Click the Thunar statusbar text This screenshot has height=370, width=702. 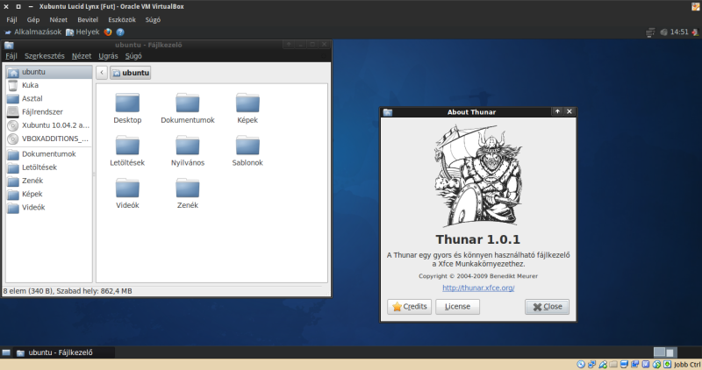click(68, 291)
